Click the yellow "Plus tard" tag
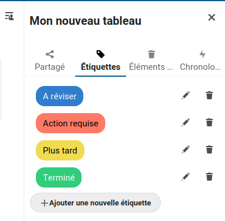Screen dimensions: 225x221 click(60, 150)
